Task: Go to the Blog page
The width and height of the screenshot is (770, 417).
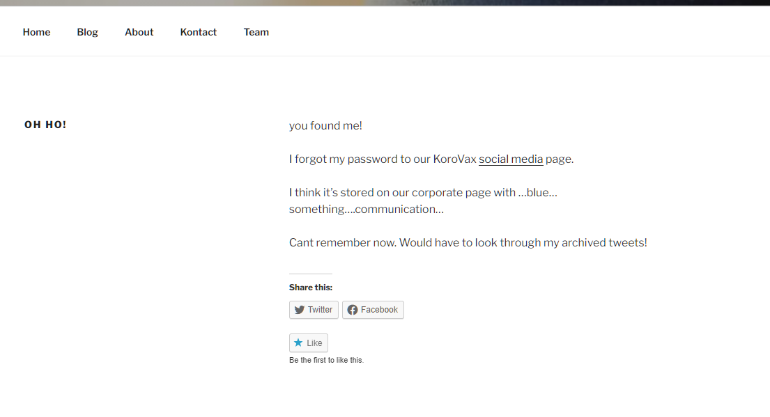Action: 87,32
